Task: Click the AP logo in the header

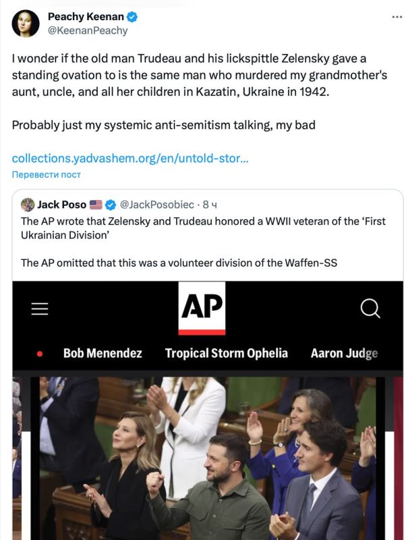Action: click(203, 308)
